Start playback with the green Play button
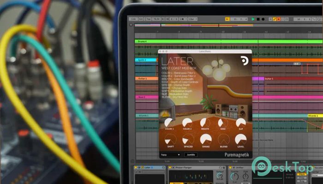Screen dimensions: 323x184 tap(253, 19)
